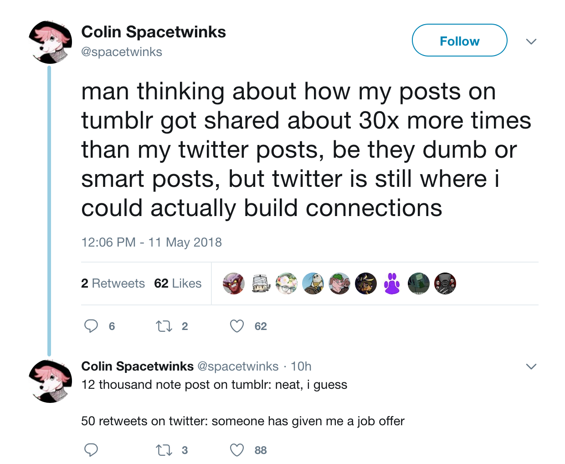The width and height of the screenshot is (565, 464).
Task: View the 2 Retweets list
Action: 113,284
